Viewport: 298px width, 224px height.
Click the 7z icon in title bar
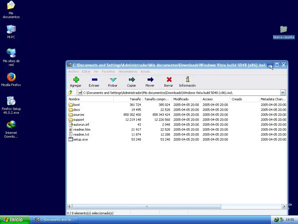[x=70, y=65]
